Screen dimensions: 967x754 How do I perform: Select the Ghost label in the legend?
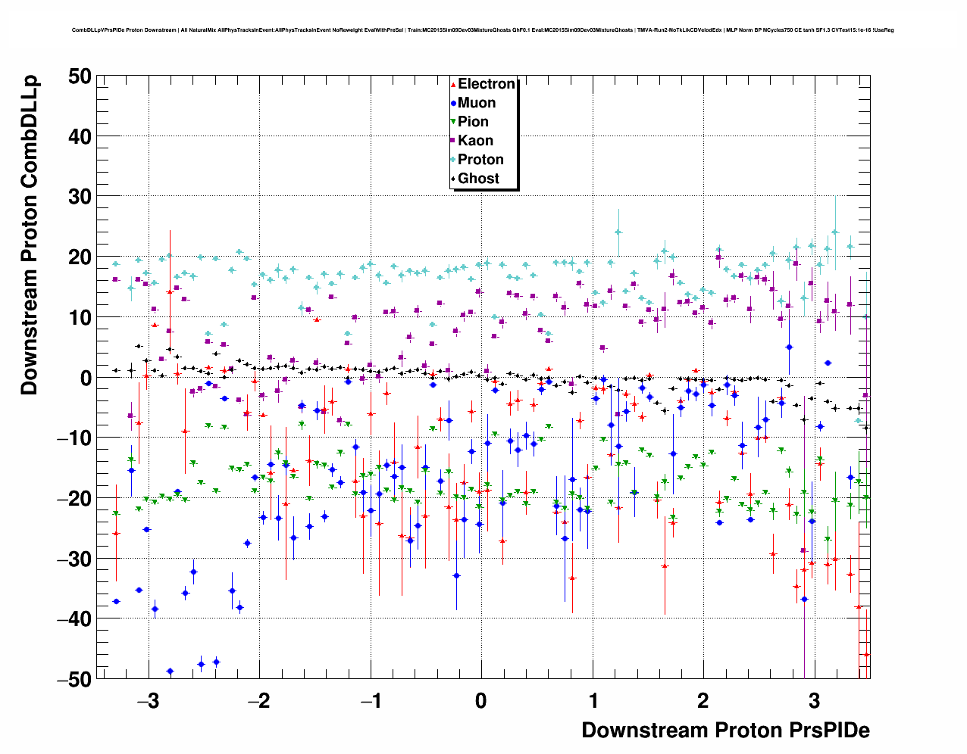[478, 179]
